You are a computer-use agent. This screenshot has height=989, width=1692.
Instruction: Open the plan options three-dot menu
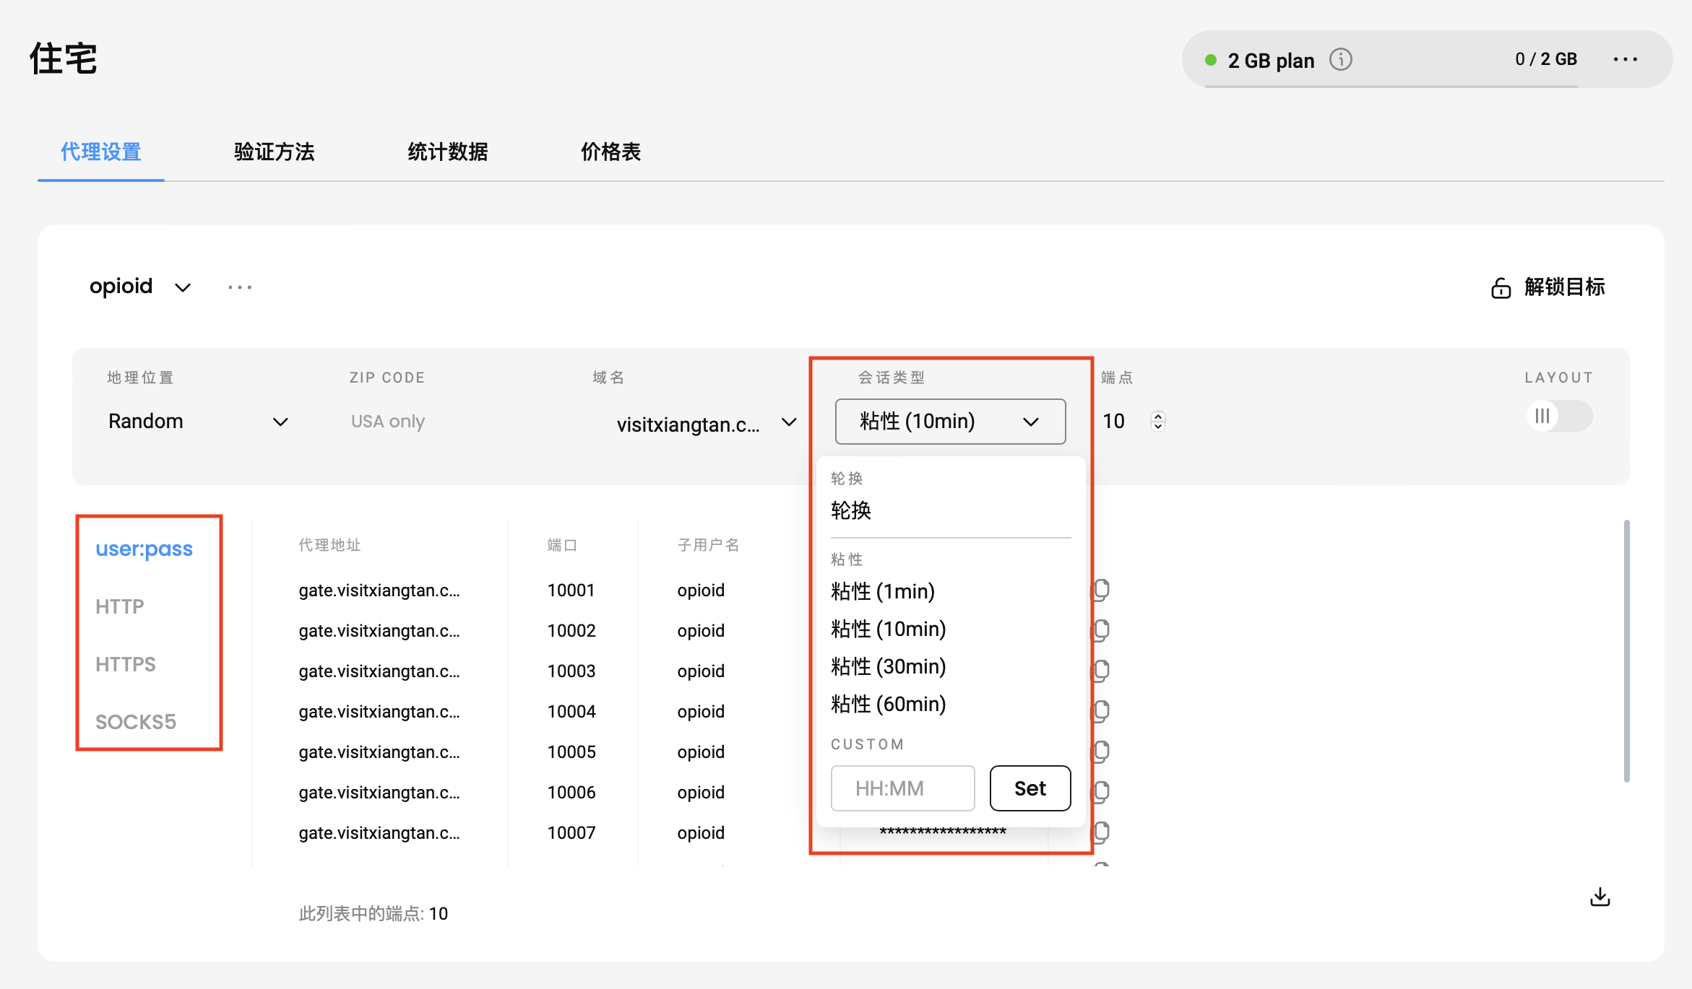pyautogui.click(x=1625, y=59)
